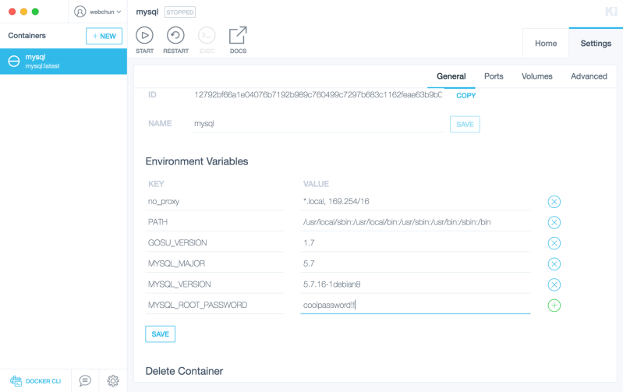The width and height of the screenshot is (623, 392).
Task: Edit the no_proxy value field
Action: coord(415,201)
